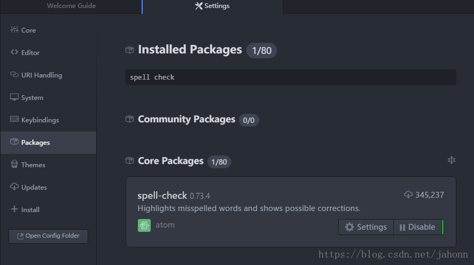Click the Install plus icon
Image resolution: width=474 pixels, height=265 pixels.
14,209
